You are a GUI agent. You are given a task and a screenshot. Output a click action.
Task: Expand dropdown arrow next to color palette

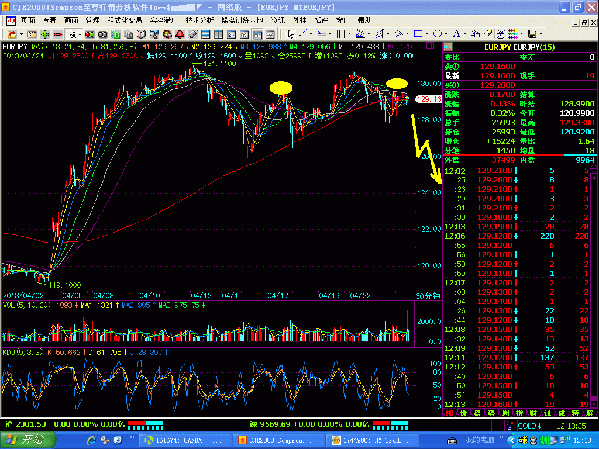click(522, 34)
